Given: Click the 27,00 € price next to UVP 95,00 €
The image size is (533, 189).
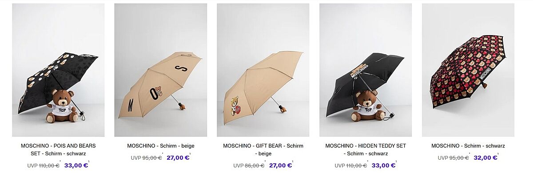Looking at the screenshot, I should pyautogui.click(x=178, y=157).
